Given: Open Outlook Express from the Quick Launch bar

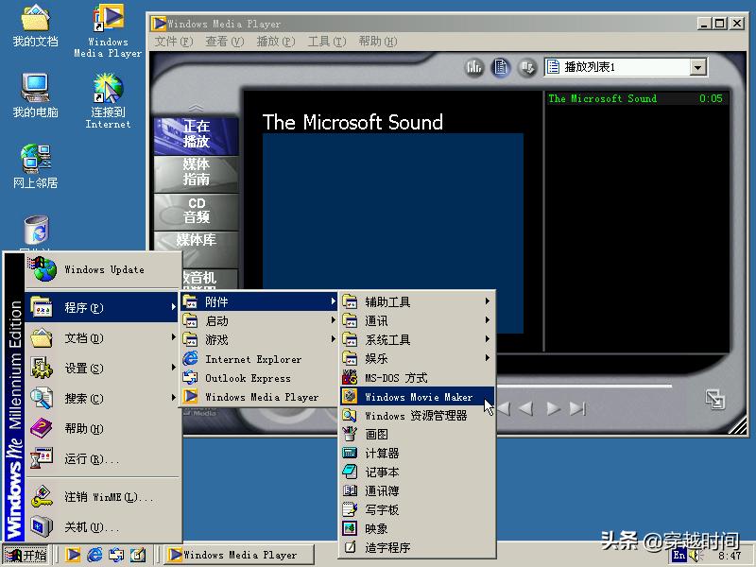Looking at the screenshot, I should coord(114,555).
